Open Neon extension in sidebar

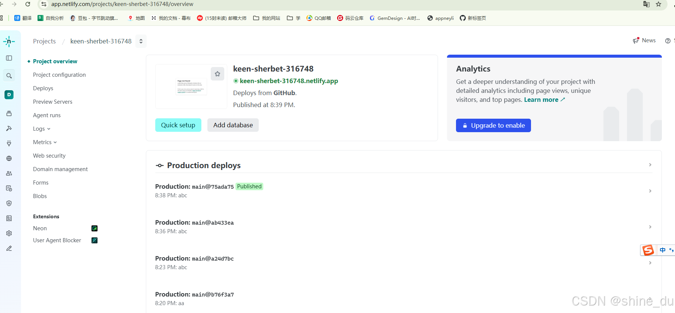pyautogui.click(x=40, y=228)
